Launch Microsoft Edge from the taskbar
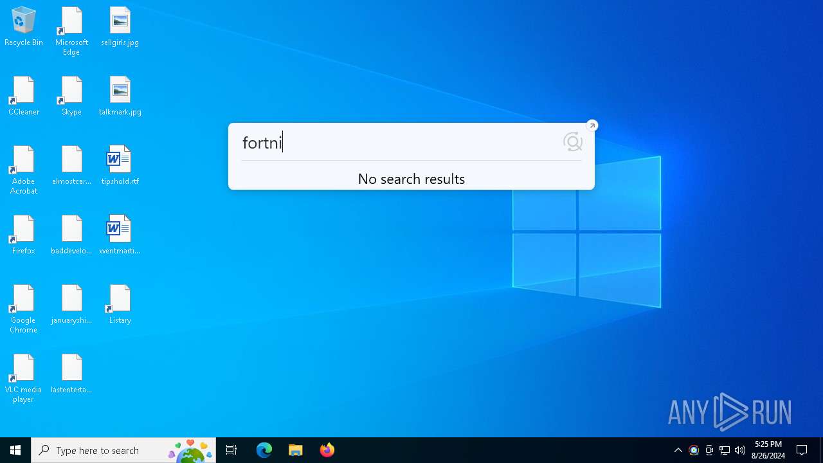Screen dimensions: 823x463 click(x=264, y=450)
